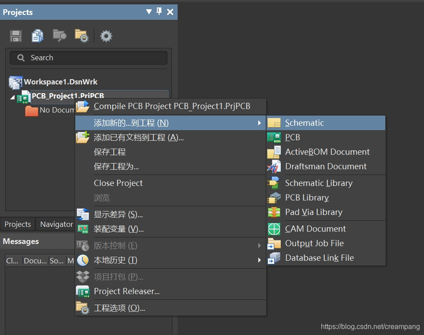Click the 本地历史 clock icon

pyautogui.click(x=83, y=260)
